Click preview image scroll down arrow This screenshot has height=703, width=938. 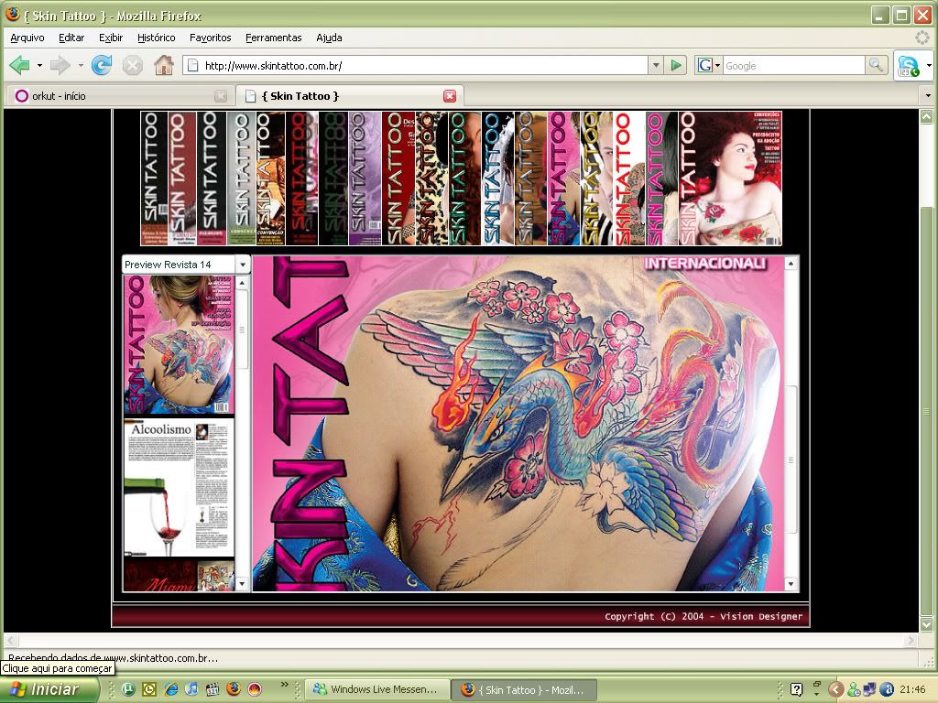point(791,584)
